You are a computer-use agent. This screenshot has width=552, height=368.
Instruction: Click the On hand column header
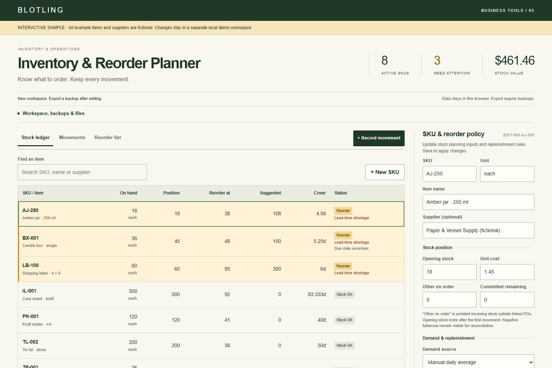(x=129, y=193)
